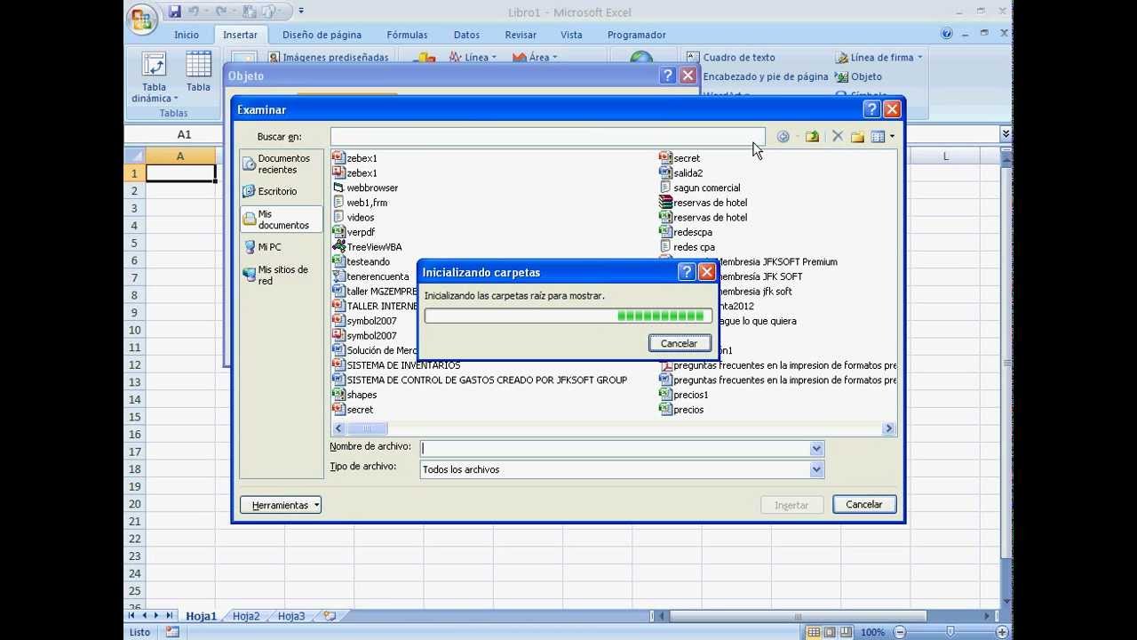
Task: Select file TreeViewVBA in list
Action: pos(367,247)
